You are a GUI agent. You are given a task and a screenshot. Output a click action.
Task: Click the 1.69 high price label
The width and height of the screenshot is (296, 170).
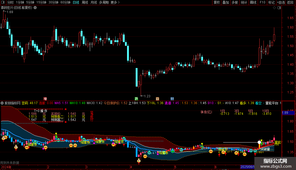tap(10, 12)
